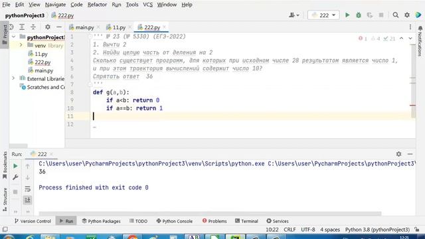Collapse the pythonProject3 tree node
Viewport: 425px width, 239px height.
[x=13, y=37]
